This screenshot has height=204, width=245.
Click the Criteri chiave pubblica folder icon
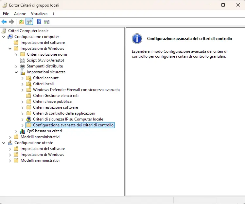[28, 102]
